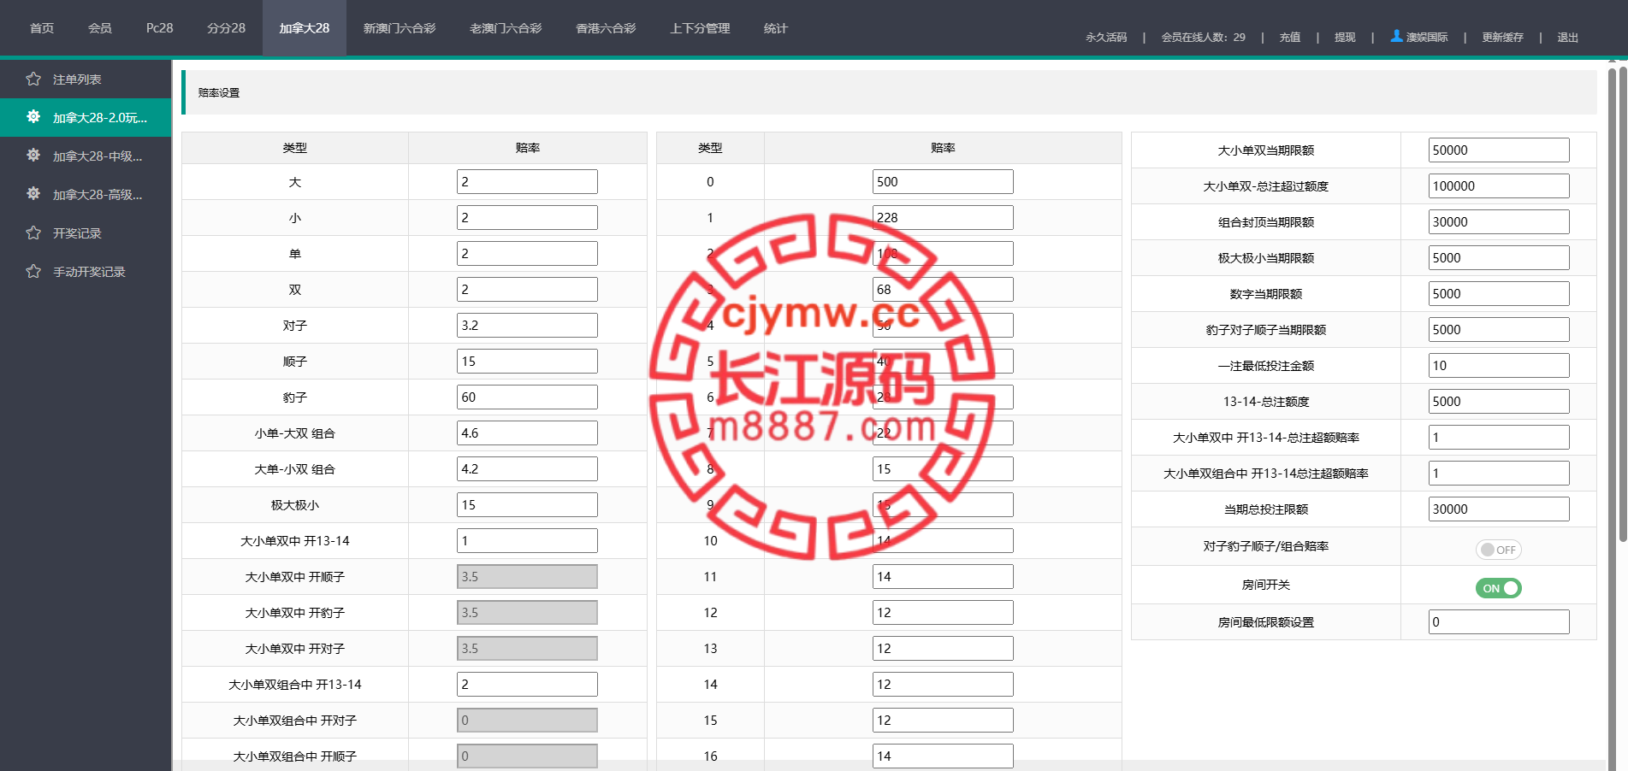The height and width of the screenshot is (771, 1628).
Task: Click the 充值 link in header
Action: 1290,37
